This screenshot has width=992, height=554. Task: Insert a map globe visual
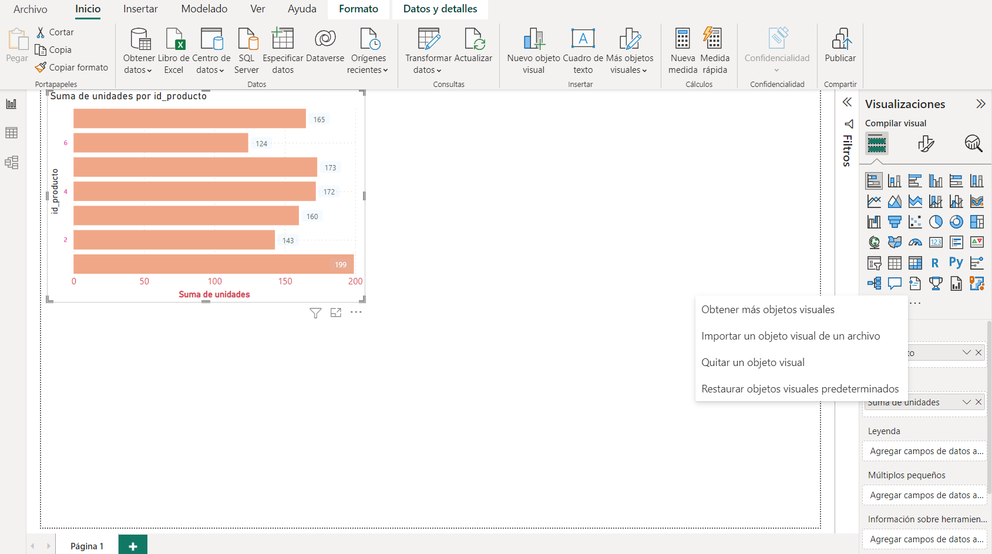point(874,242)
